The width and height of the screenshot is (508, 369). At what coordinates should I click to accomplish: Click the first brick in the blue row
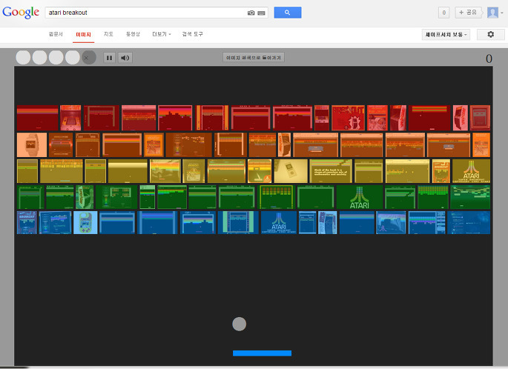[x=27, y=223]
